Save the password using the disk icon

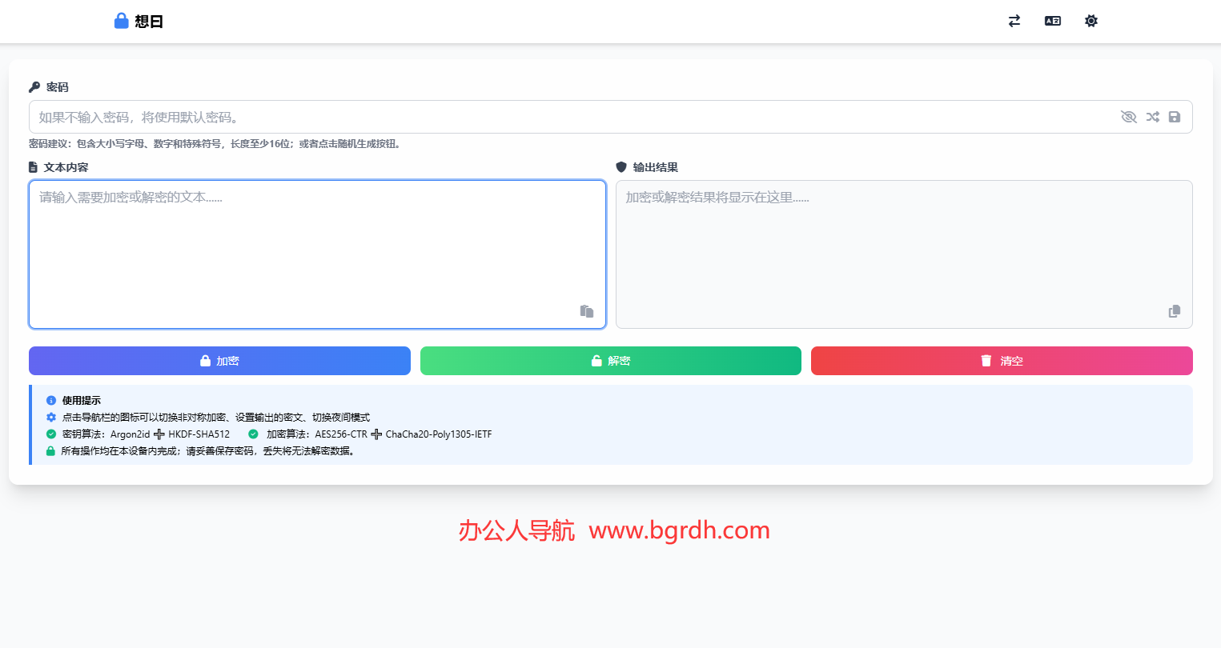[1175, 117]
